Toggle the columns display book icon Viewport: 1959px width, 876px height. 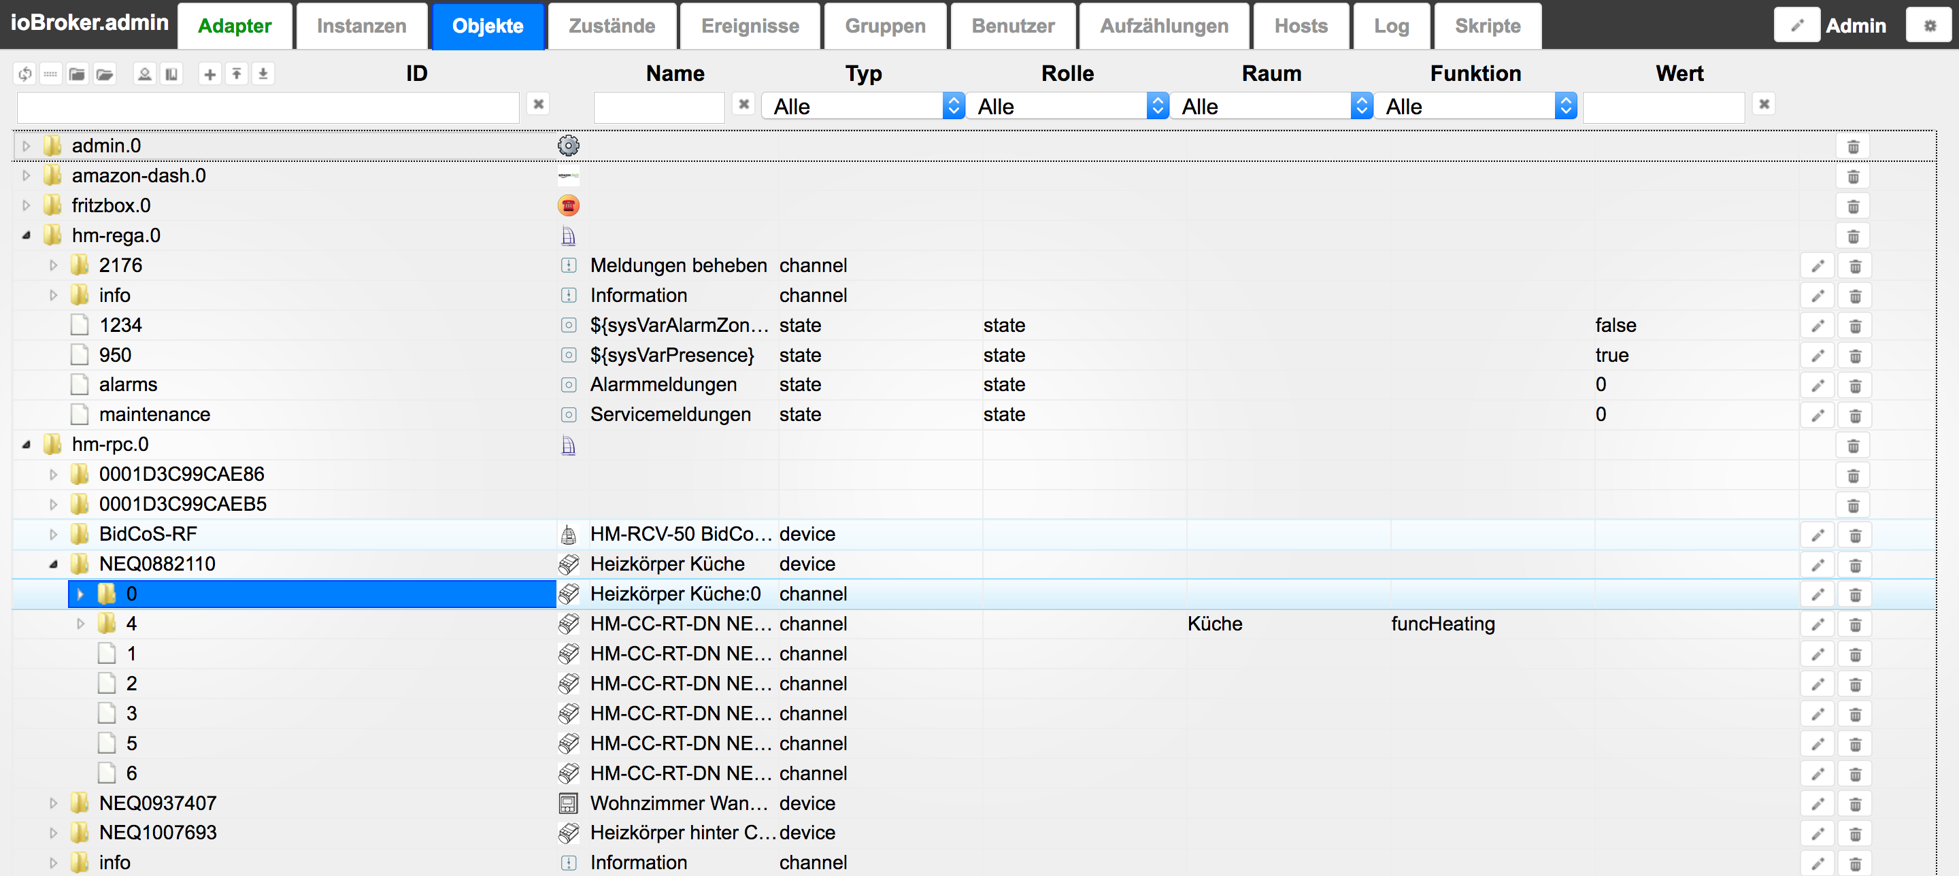point(172,73)
